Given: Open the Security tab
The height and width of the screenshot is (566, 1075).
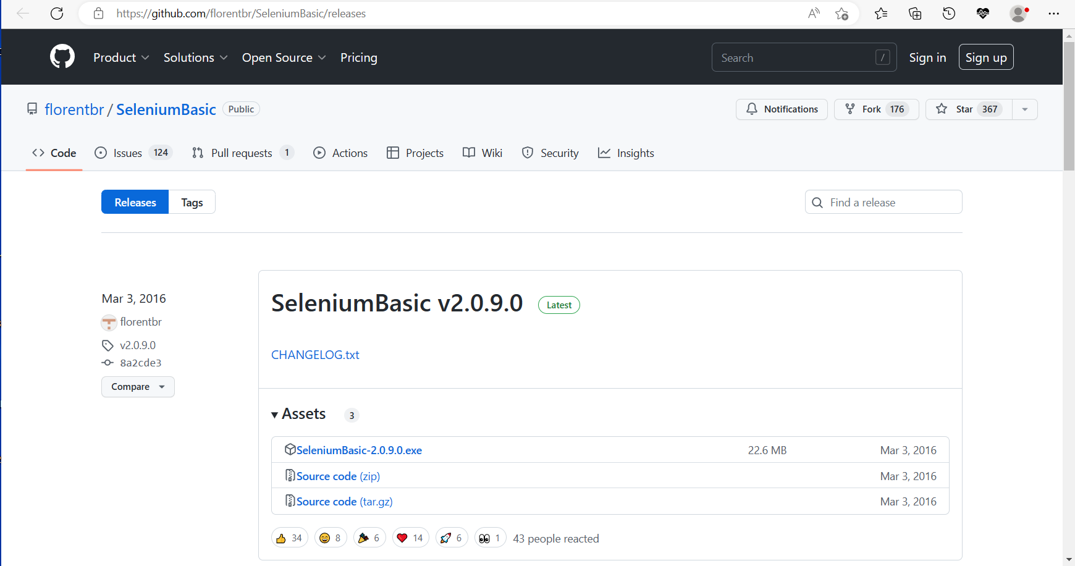Looking at the screenshot, I should (550, 153).
